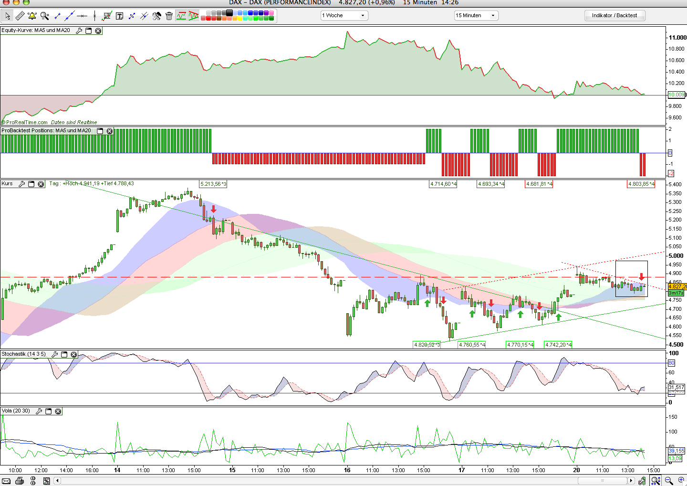Toggle the zoom with arrows tool

pyautogui.click(x=656, y=481)
